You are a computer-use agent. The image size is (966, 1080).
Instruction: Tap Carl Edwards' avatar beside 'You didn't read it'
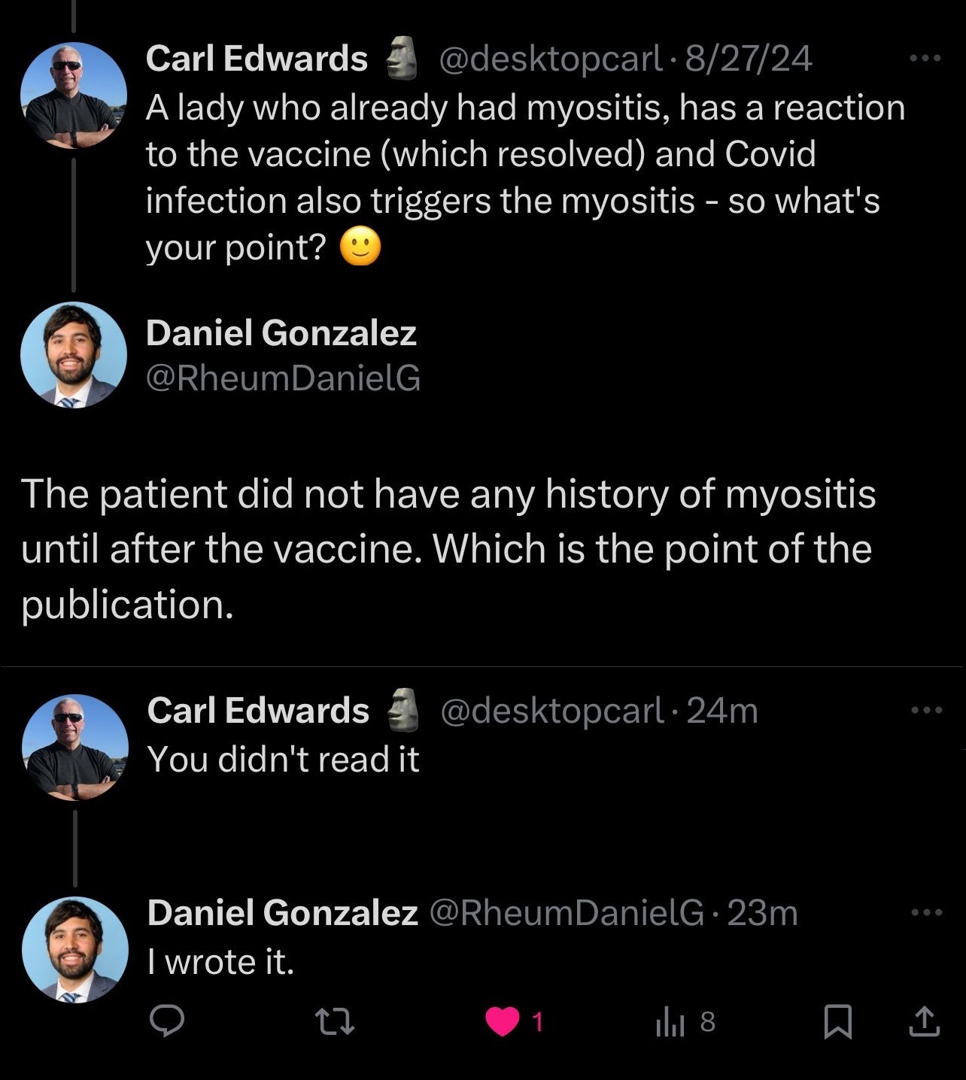click(74, 747)
